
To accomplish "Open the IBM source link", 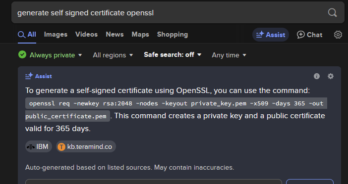I will tap(39, 146).
